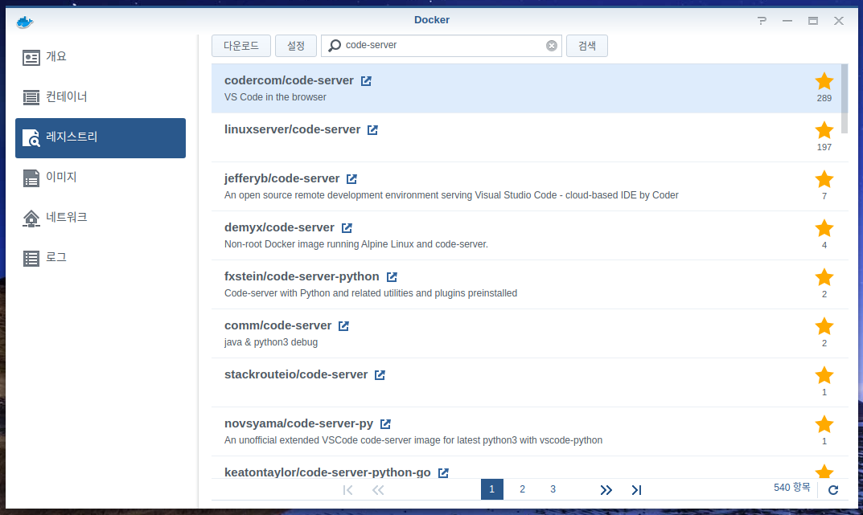Click the star icon for fxstein/code-server-python
This screenshot has width=863, height=515.
tap(824, 277)
